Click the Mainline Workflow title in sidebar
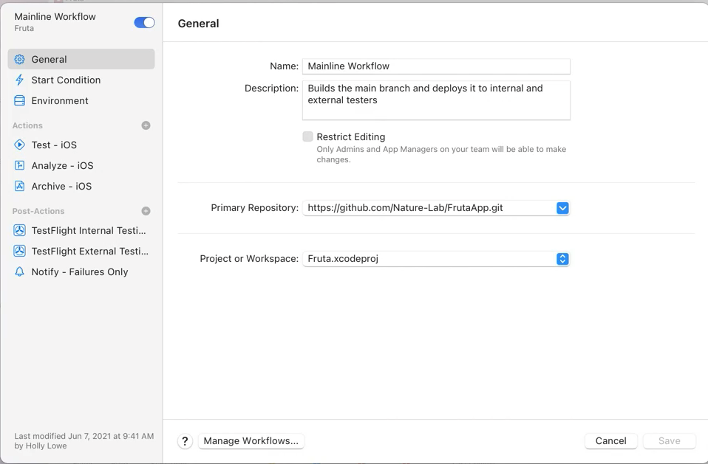The height and width of the screenshot is (464, 708). [x=55, y=17]
